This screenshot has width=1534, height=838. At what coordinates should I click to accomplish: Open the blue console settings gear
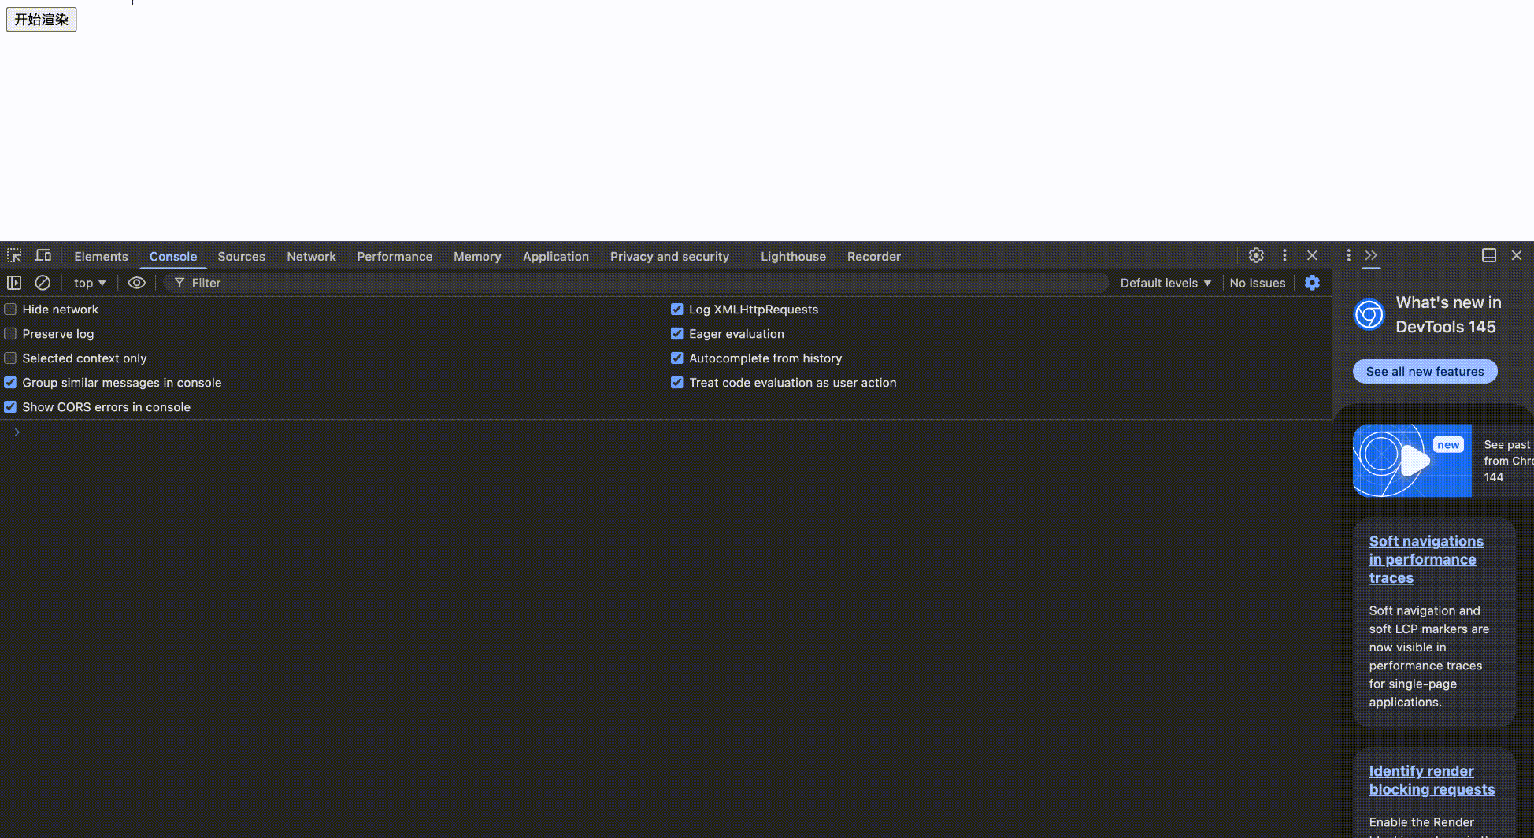[x=1312, y=283]
